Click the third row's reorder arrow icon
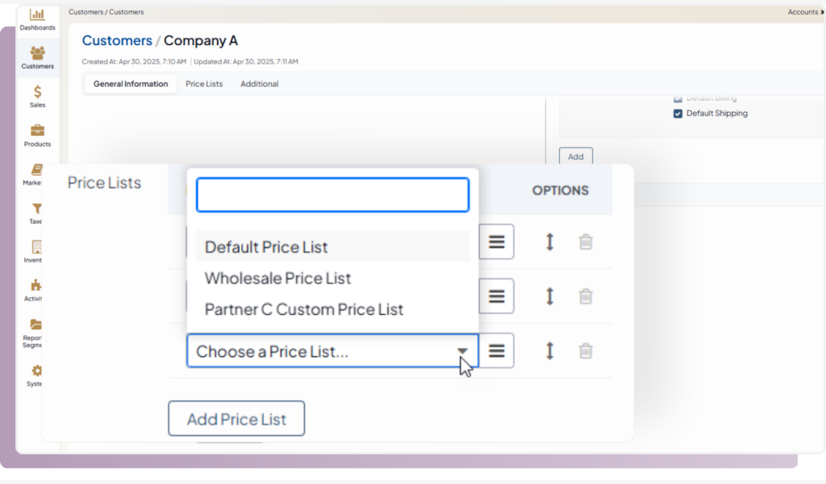Viewport: 826px width, 484px height. tap(550, 350)
